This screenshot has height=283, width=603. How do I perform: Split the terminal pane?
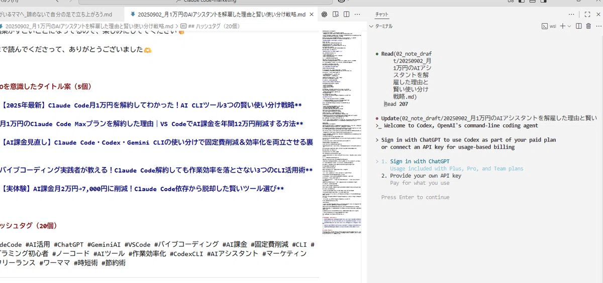click(579, 26)
